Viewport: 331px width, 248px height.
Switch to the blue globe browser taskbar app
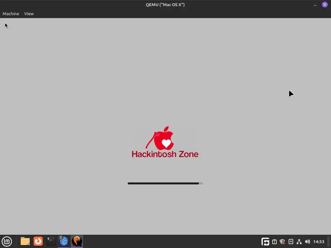64,241
